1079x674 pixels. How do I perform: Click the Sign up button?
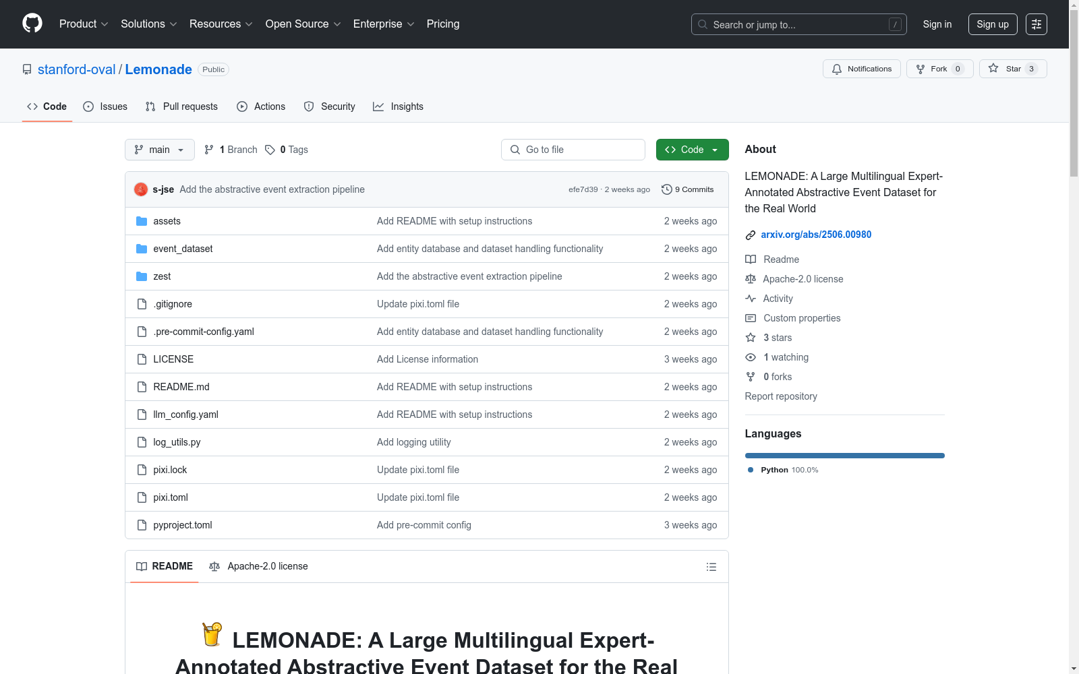tap(993, 24)
